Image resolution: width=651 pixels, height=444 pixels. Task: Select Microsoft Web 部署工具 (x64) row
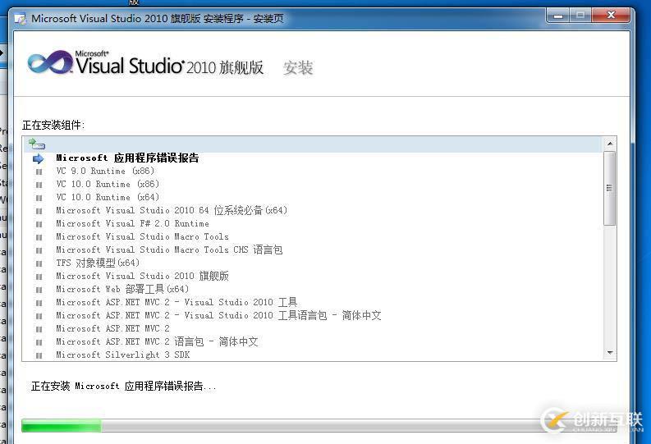coord(122,289)
